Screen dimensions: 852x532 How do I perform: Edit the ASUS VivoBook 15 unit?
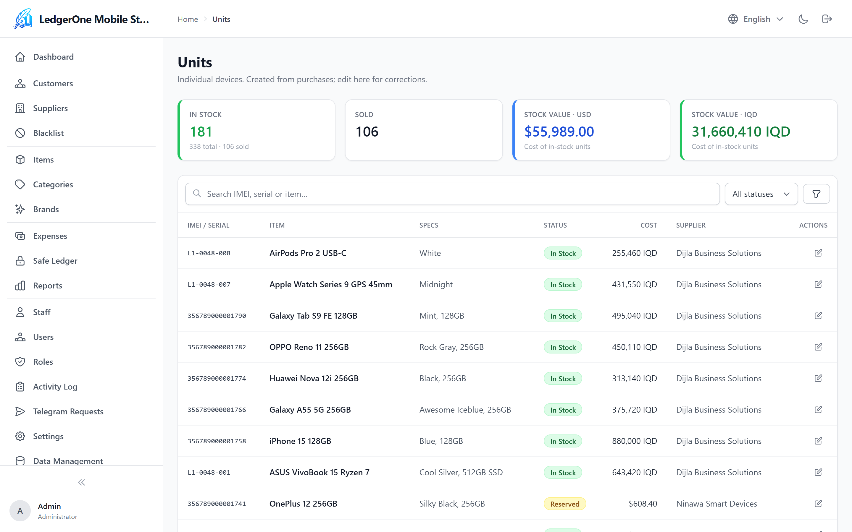point(818,472)
